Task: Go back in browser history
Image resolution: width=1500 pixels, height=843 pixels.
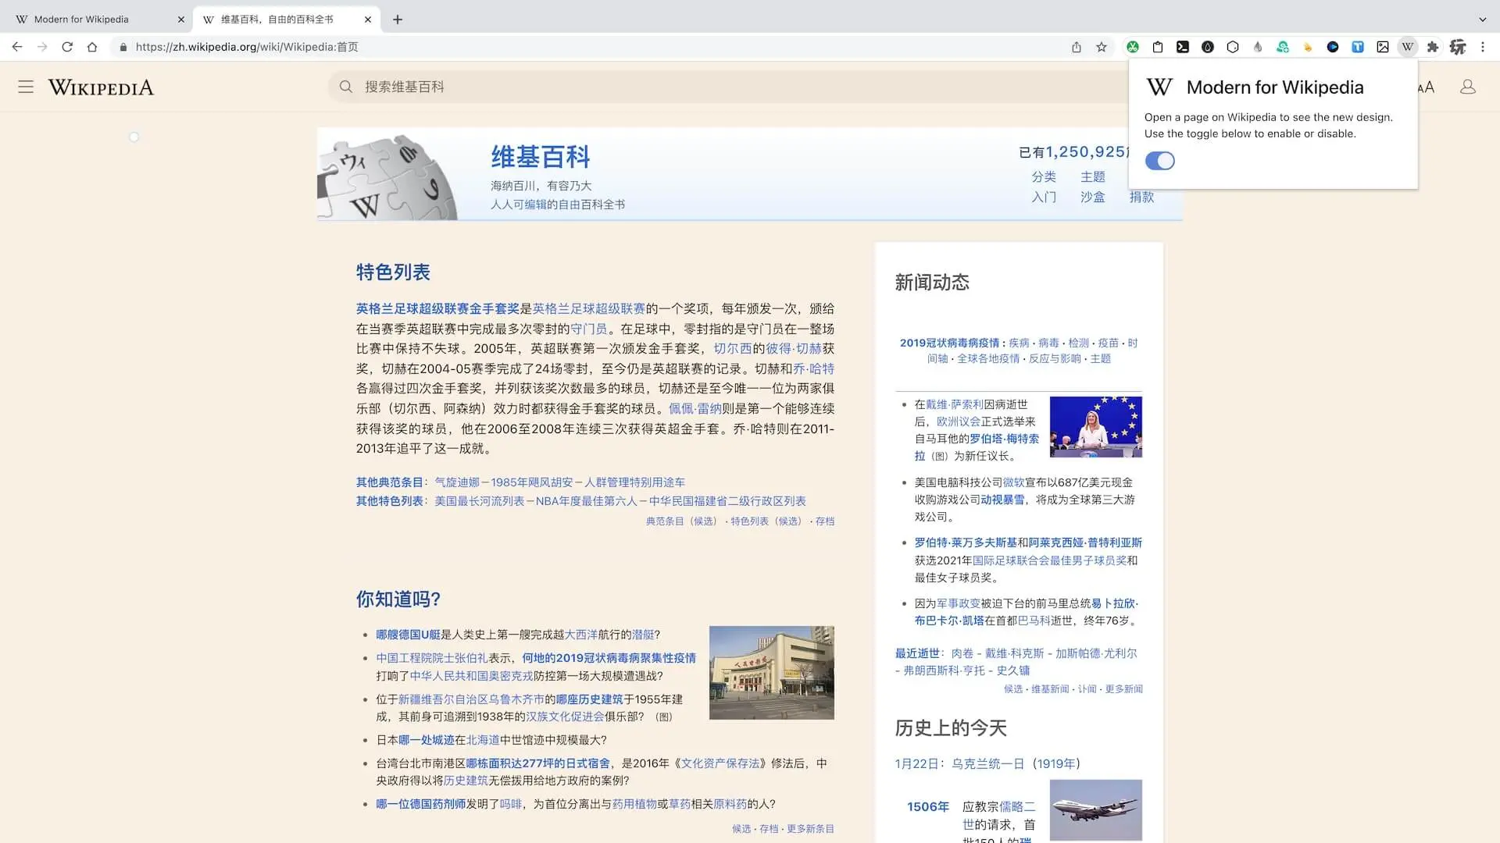Action: [17, 47]
